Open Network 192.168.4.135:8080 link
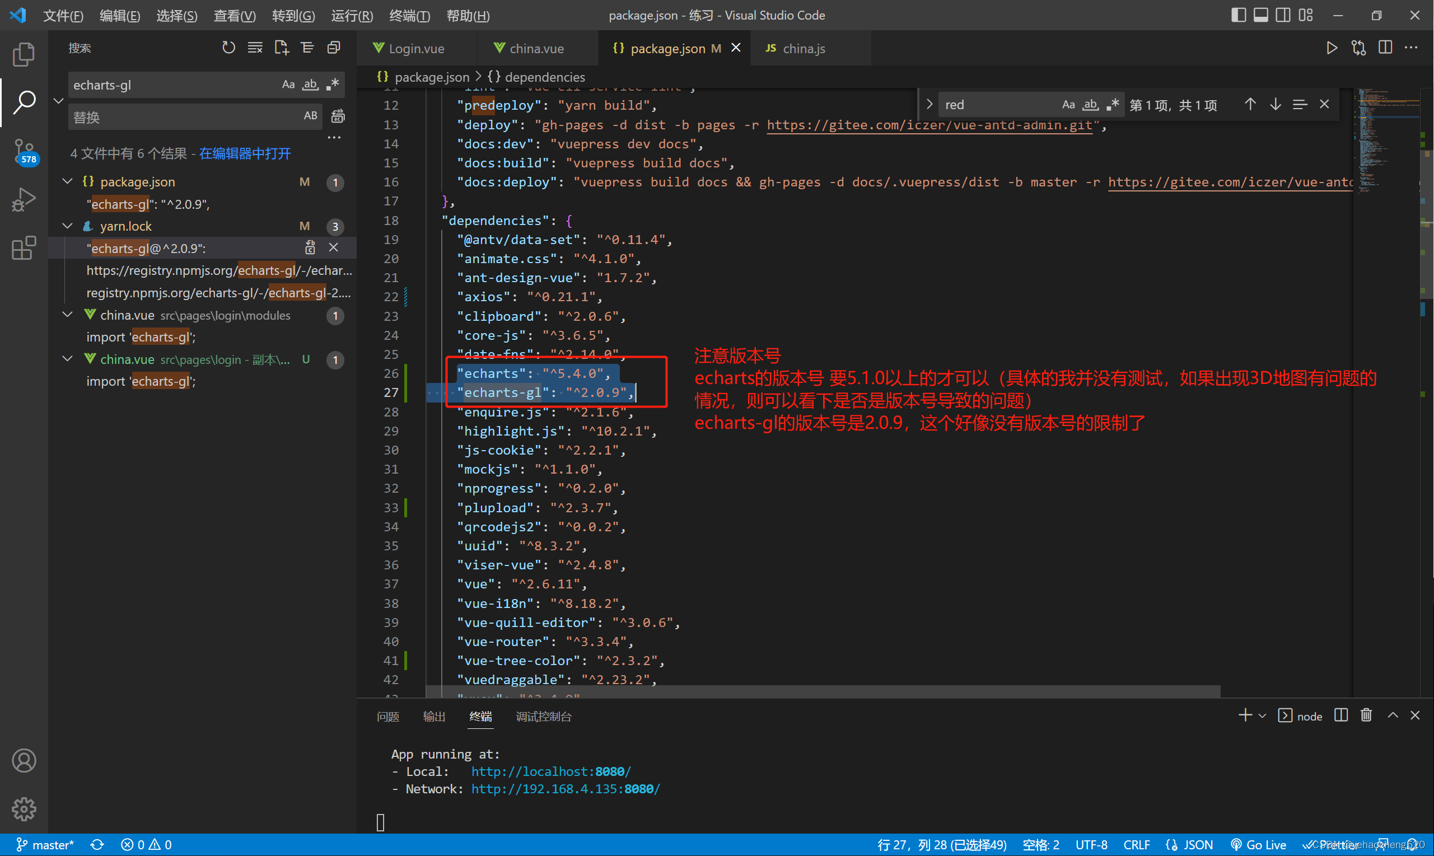Image resolution: width=1434 pixels, height=856 pixels. (566, 788)
